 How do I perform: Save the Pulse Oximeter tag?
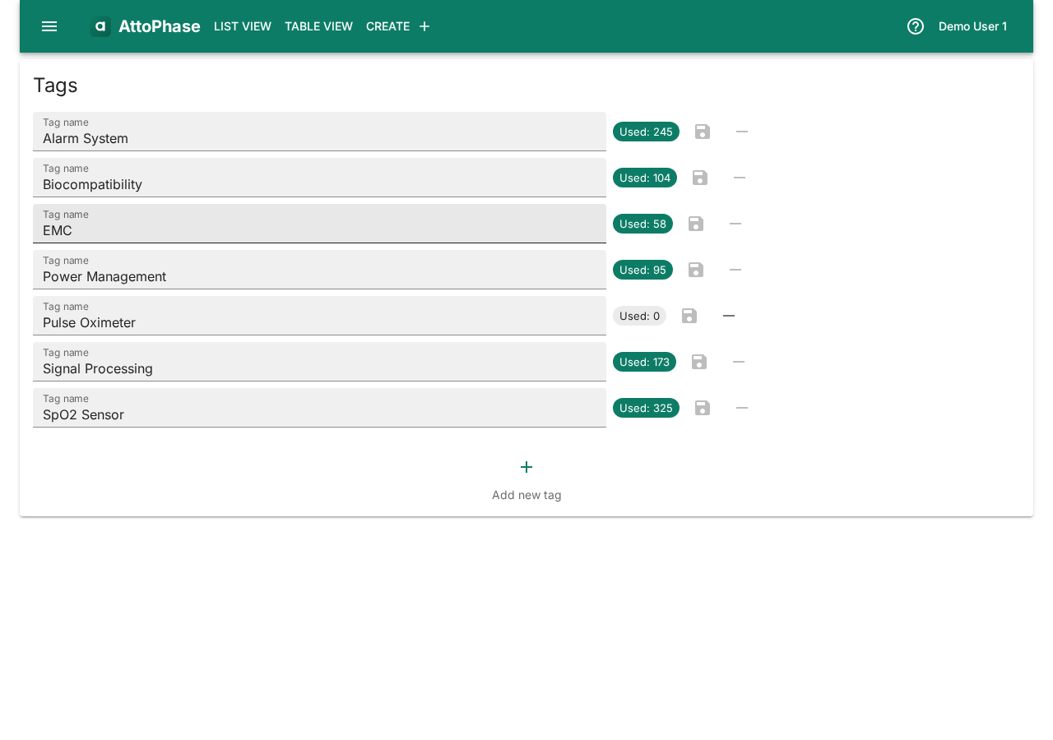tap(689, 316)
